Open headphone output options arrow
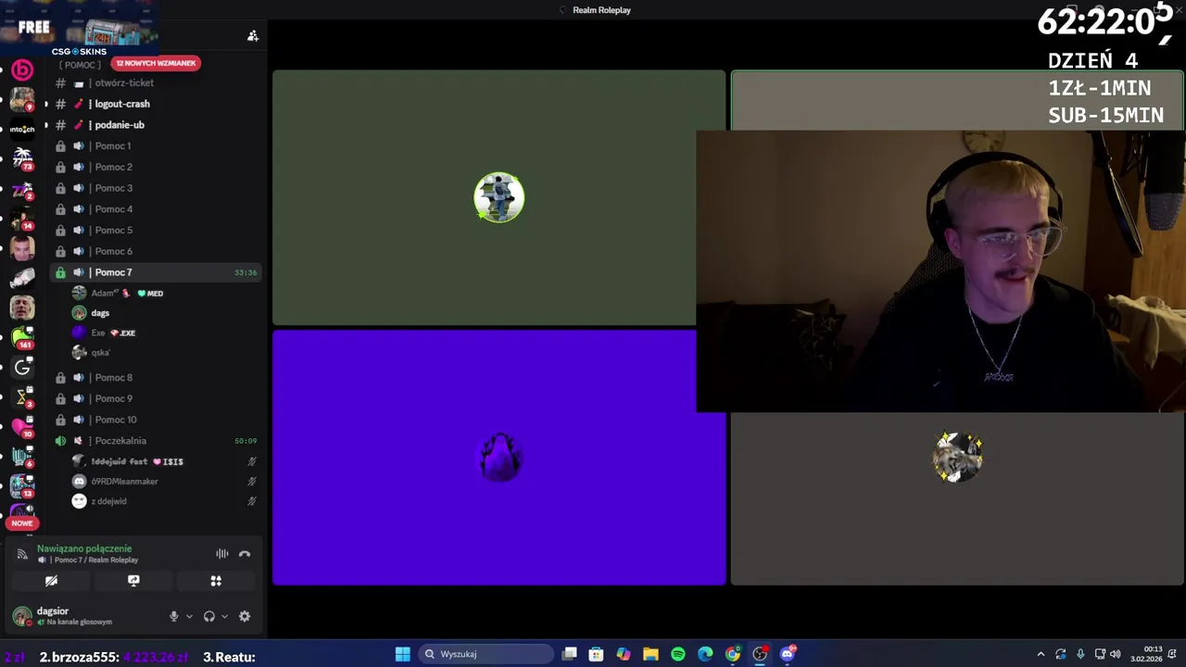Viewport: 1186px width, 667px height. tap(224, 616)
